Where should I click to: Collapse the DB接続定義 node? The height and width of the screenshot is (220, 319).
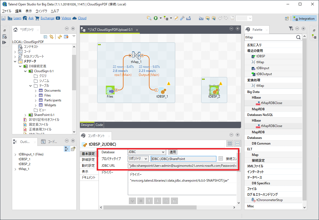tap(20, 66)
